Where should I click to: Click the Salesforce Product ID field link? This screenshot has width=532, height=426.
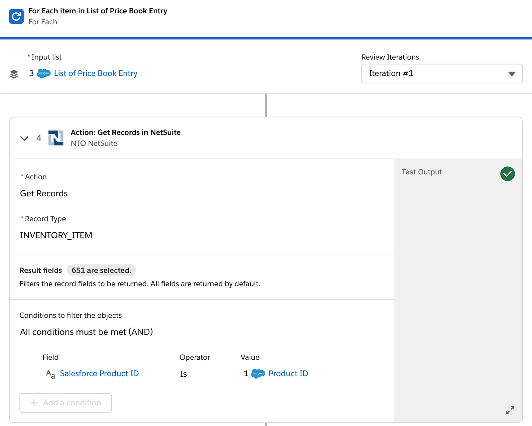point(99,373)
